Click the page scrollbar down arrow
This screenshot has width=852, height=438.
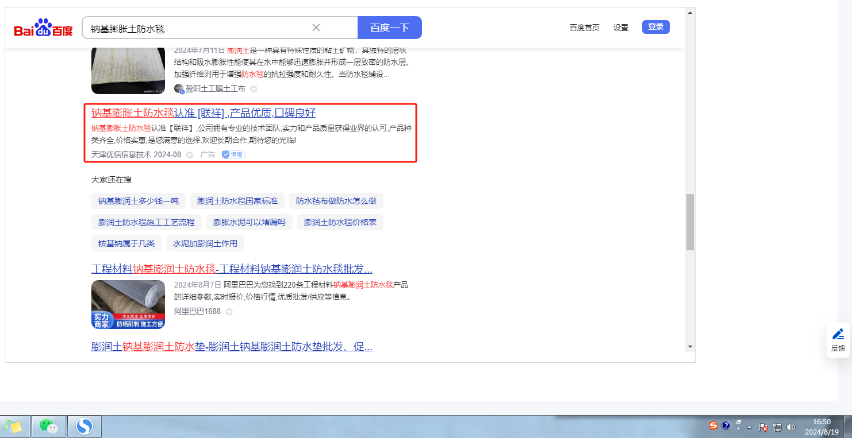coord(690,347)
